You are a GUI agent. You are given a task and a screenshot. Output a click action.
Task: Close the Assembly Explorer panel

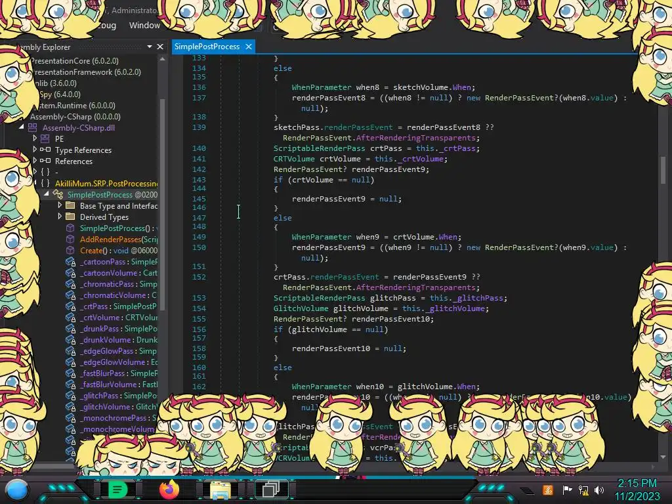160,47
